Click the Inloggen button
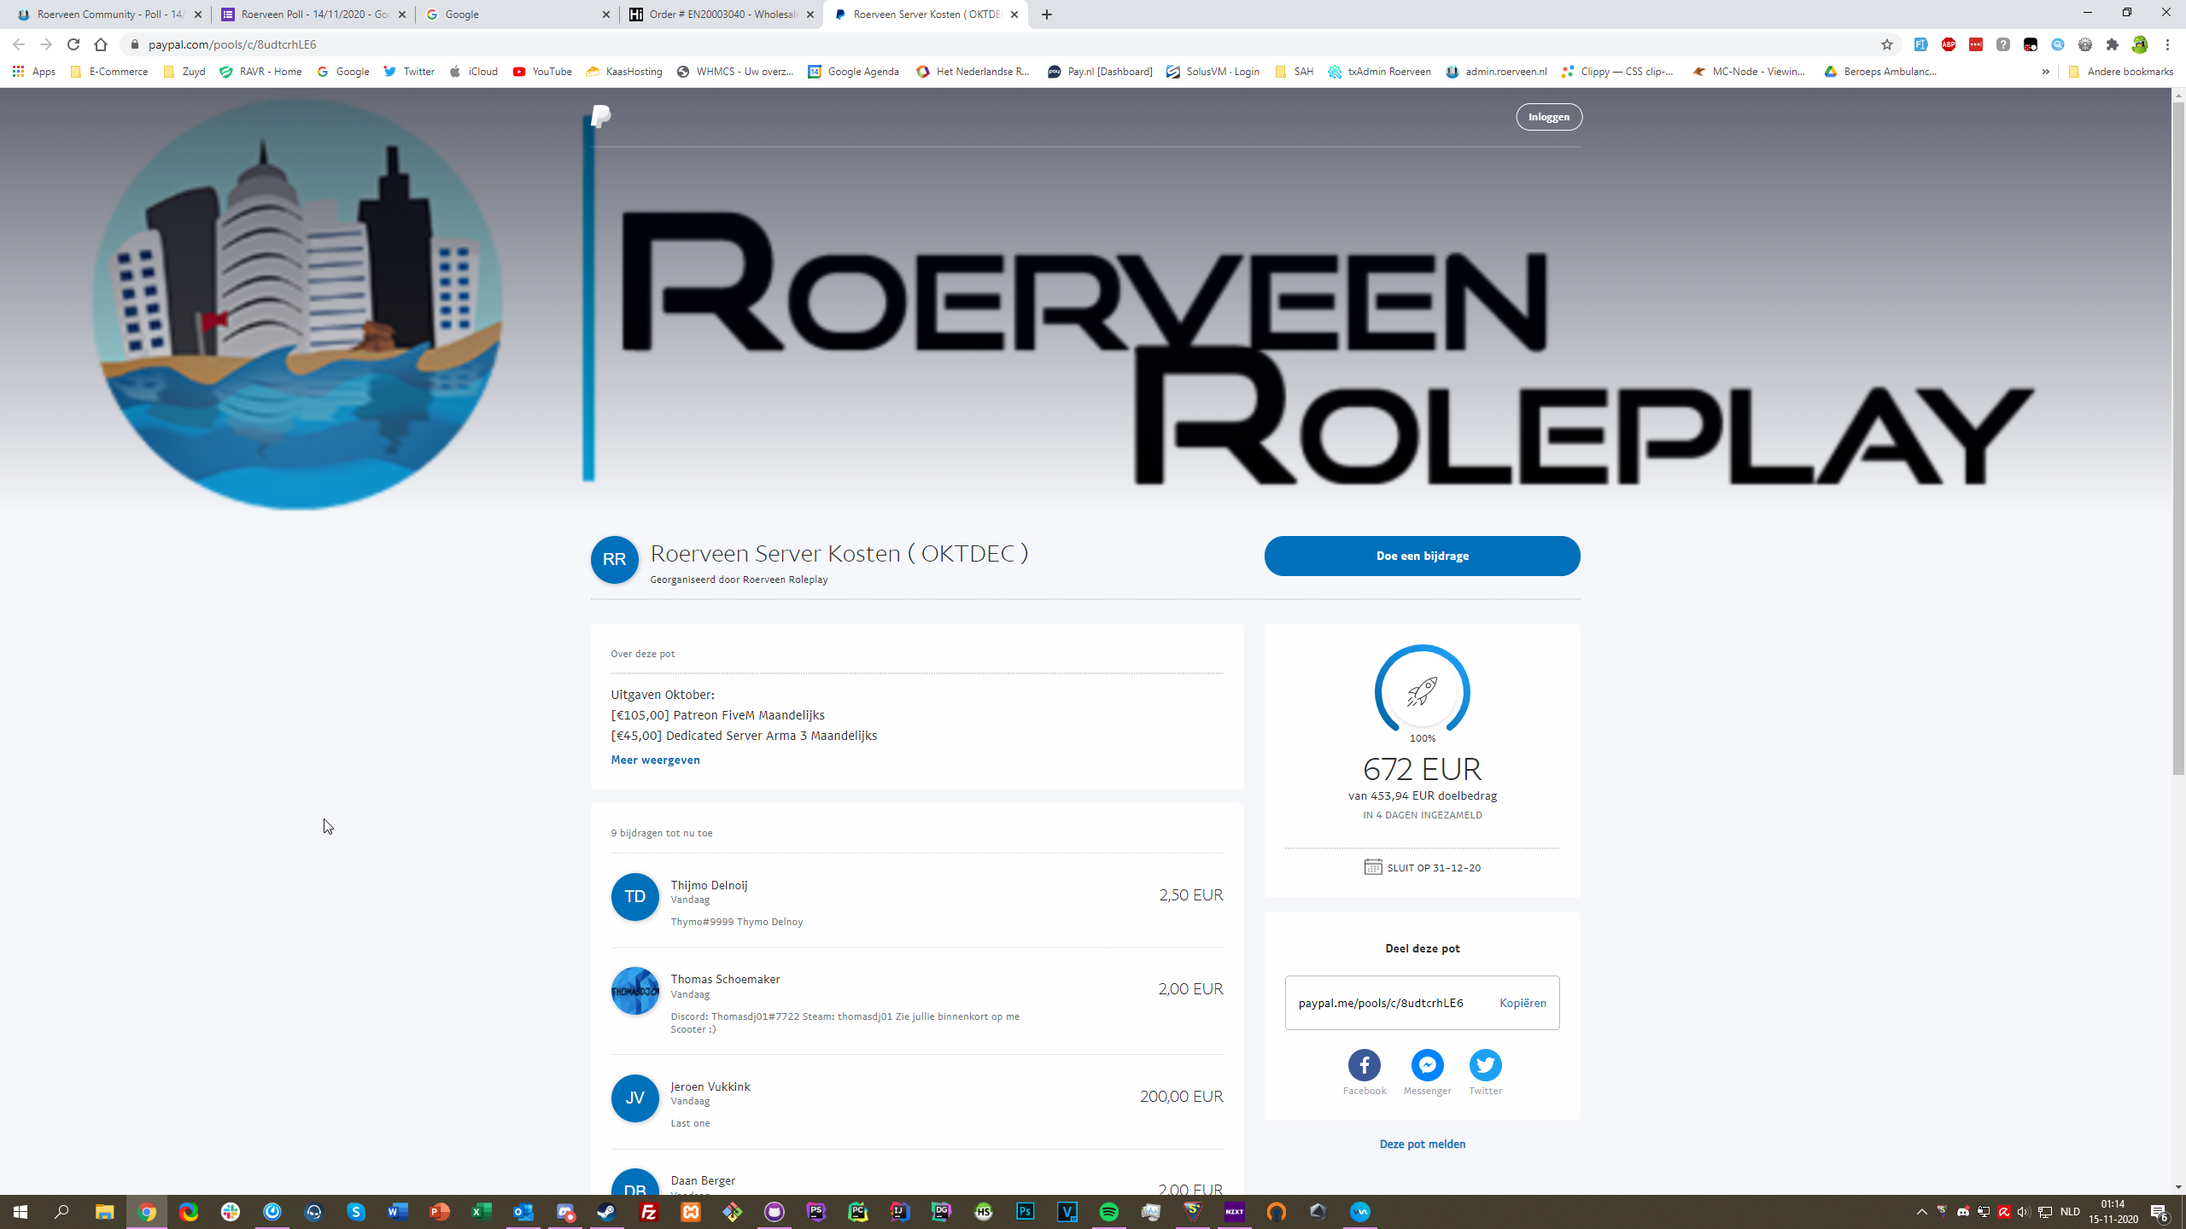 (1548, 117)
